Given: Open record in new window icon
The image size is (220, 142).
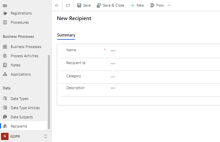Looking at the screenshot, I should [68, 6].
